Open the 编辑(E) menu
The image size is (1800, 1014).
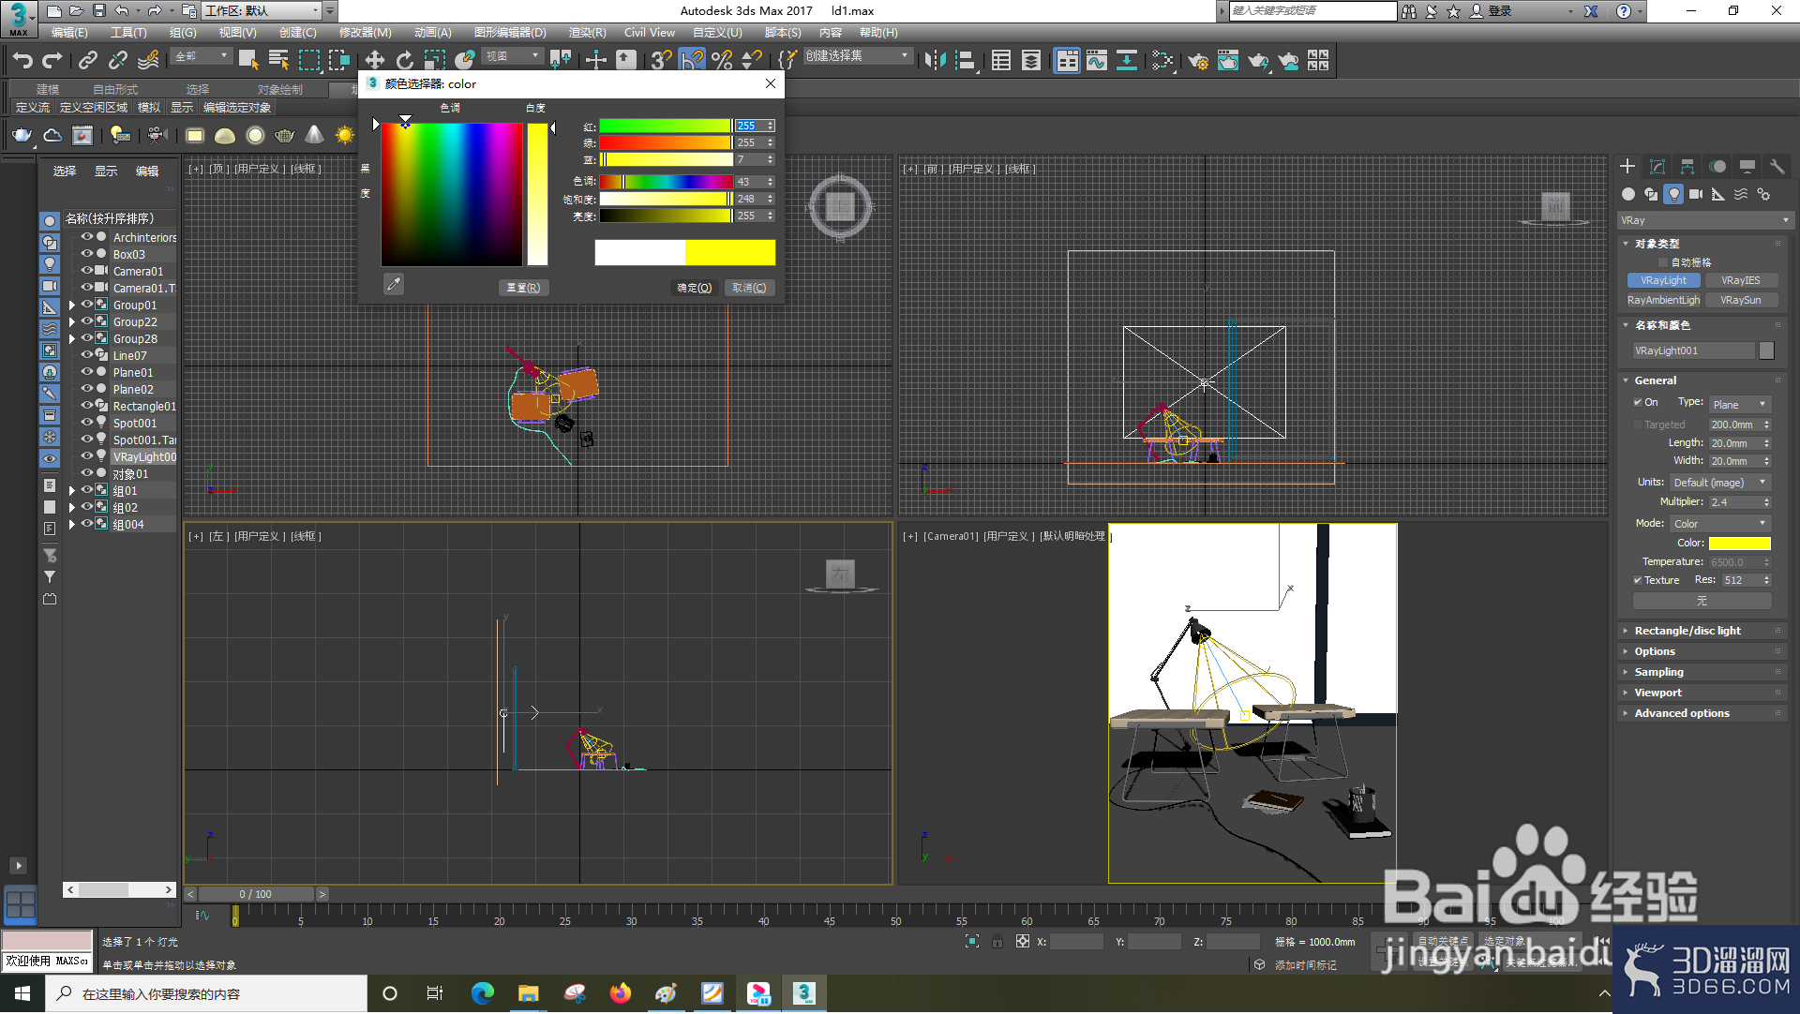[x=70, y=33]
